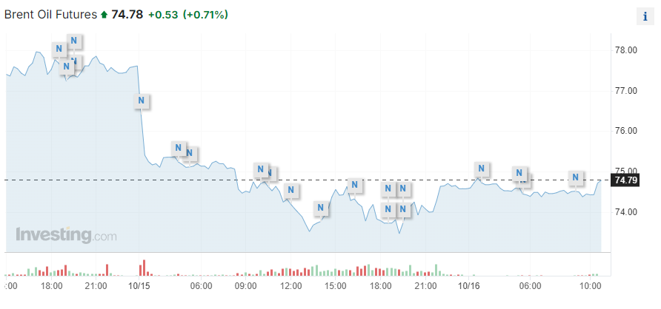Click the 10/16 date label on time axis
The height and width of the screenshot is (309, 661).
pos(469,285)
